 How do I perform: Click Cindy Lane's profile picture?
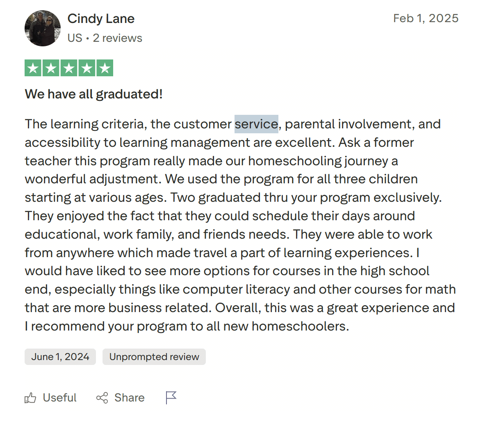pos(42,28)
